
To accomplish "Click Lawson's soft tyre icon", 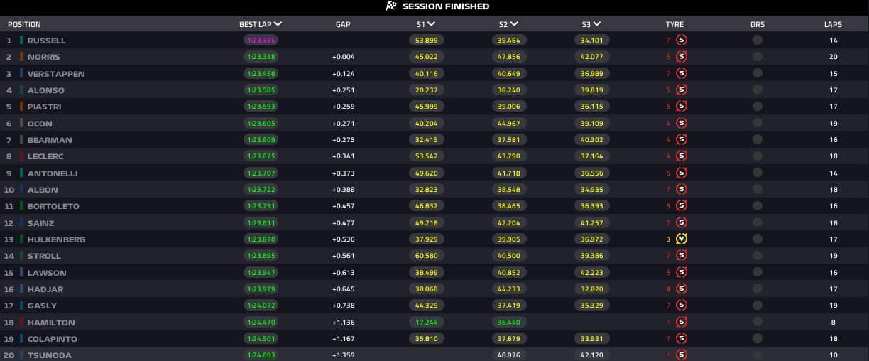I will coord(682,273).
